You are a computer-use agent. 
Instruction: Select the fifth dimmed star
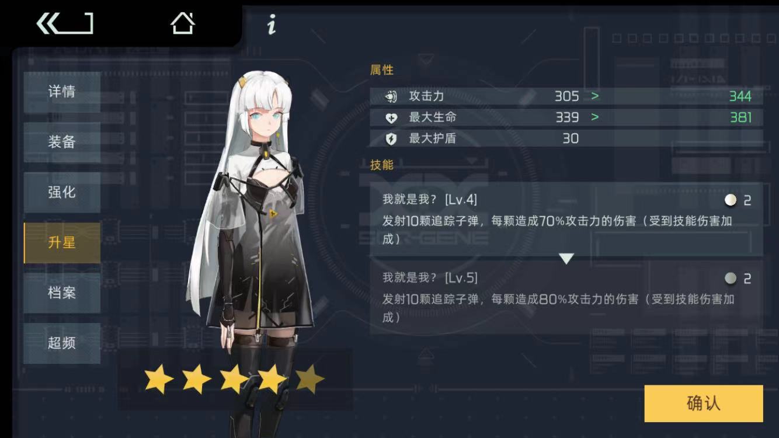309,379
